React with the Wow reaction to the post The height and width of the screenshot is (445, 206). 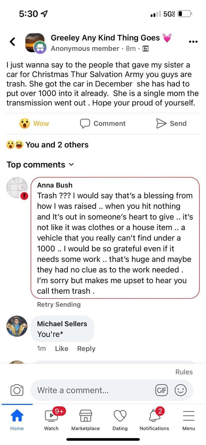point(33,123)
